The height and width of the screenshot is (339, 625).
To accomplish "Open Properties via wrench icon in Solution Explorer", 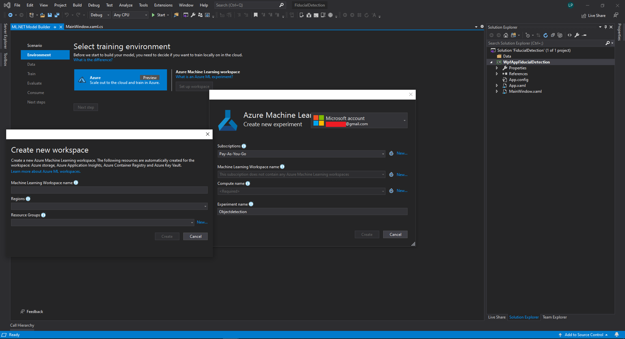I will point(577,35).
